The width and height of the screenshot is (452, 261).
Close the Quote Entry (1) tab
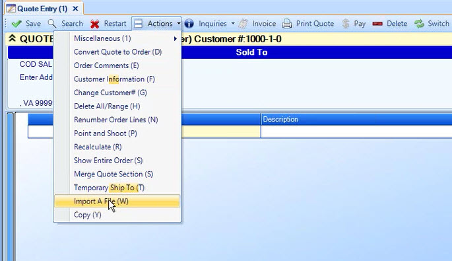(x=75, y=9)
